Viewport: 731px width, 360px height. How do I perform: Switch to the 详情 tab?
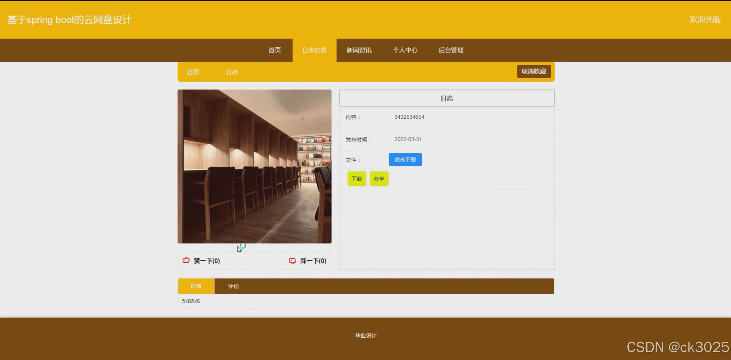coord(196,286)
